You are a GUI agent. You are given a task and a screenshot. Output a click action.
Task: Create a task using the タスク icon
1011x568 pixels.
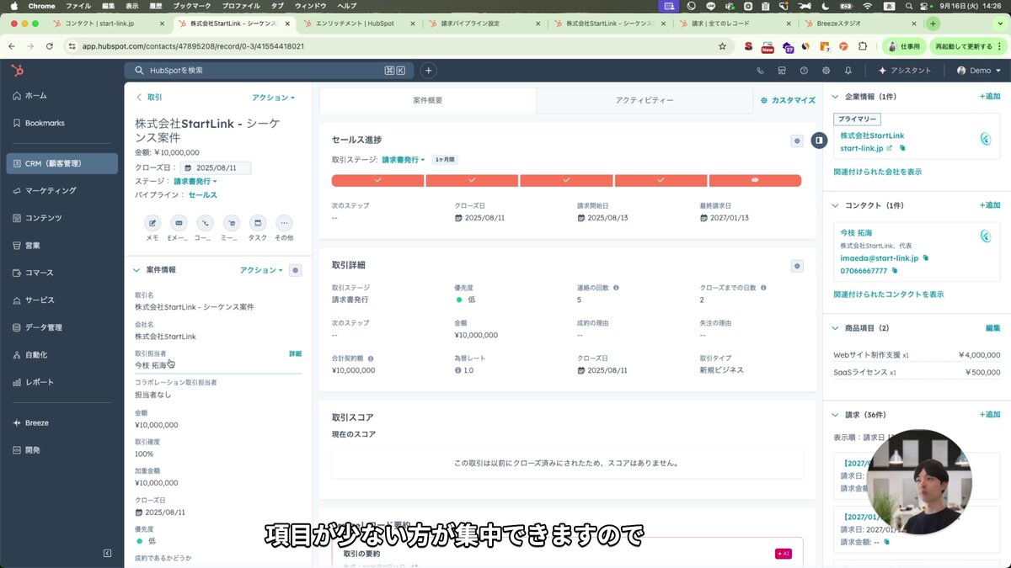pyautogui.click(x=257, y=224)
